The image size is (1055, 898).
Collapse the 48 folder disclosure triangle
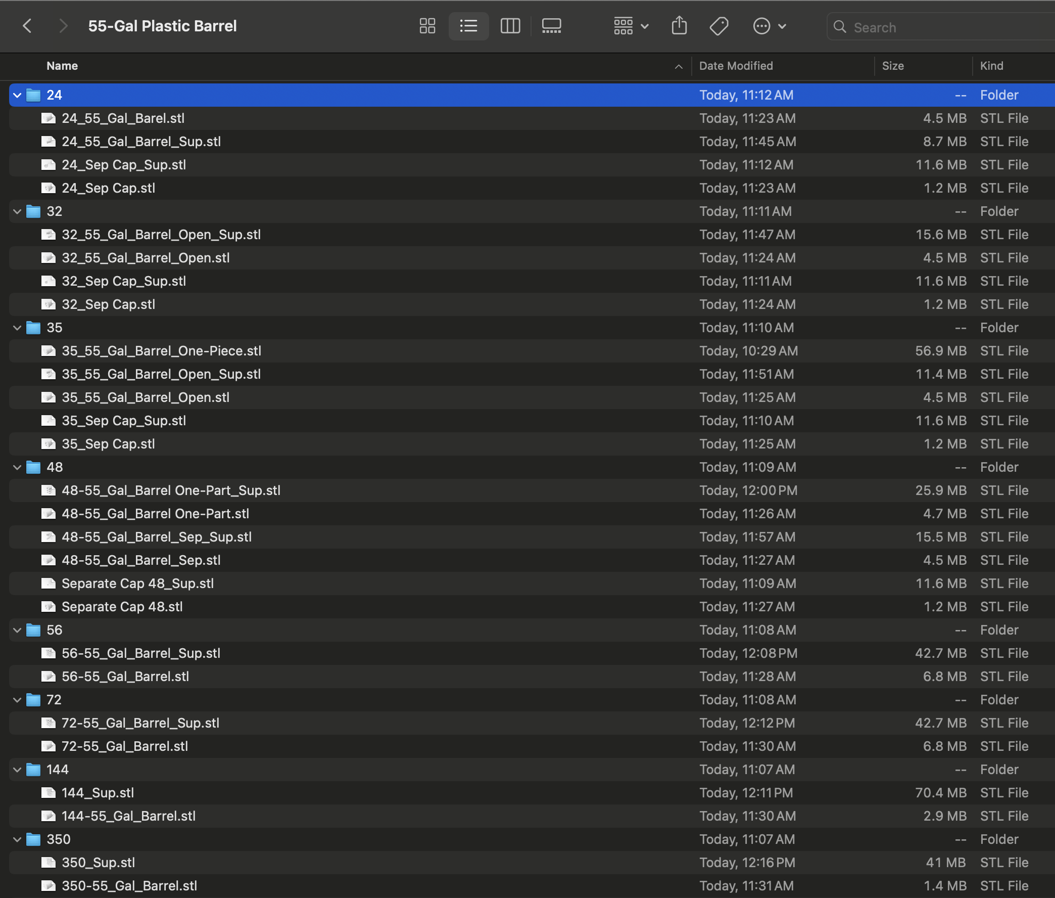[x=17, y=467]
